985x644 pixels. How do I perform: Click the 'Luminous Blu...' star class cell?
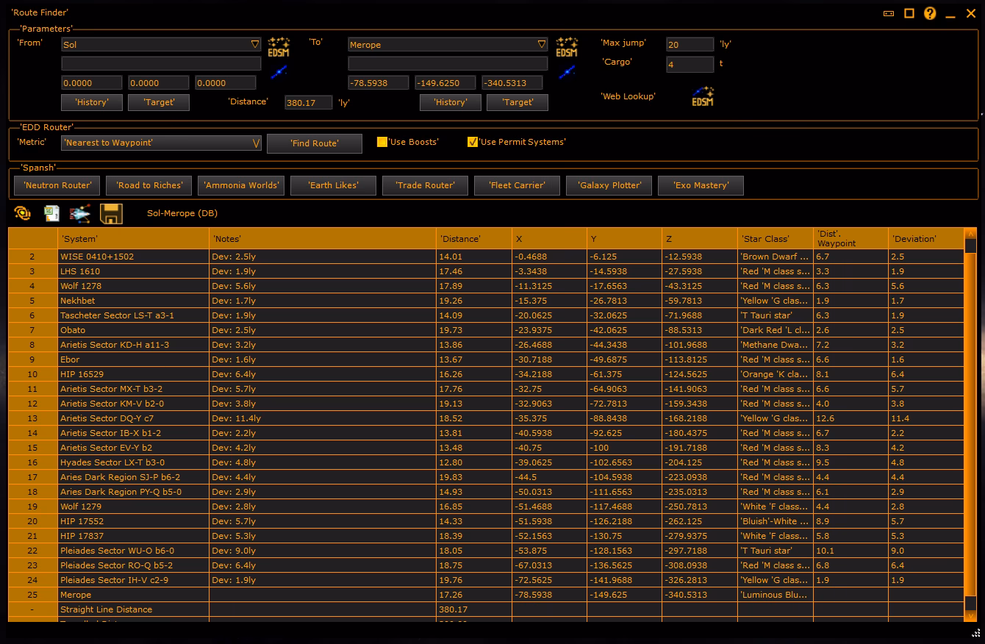coord(776,595)
